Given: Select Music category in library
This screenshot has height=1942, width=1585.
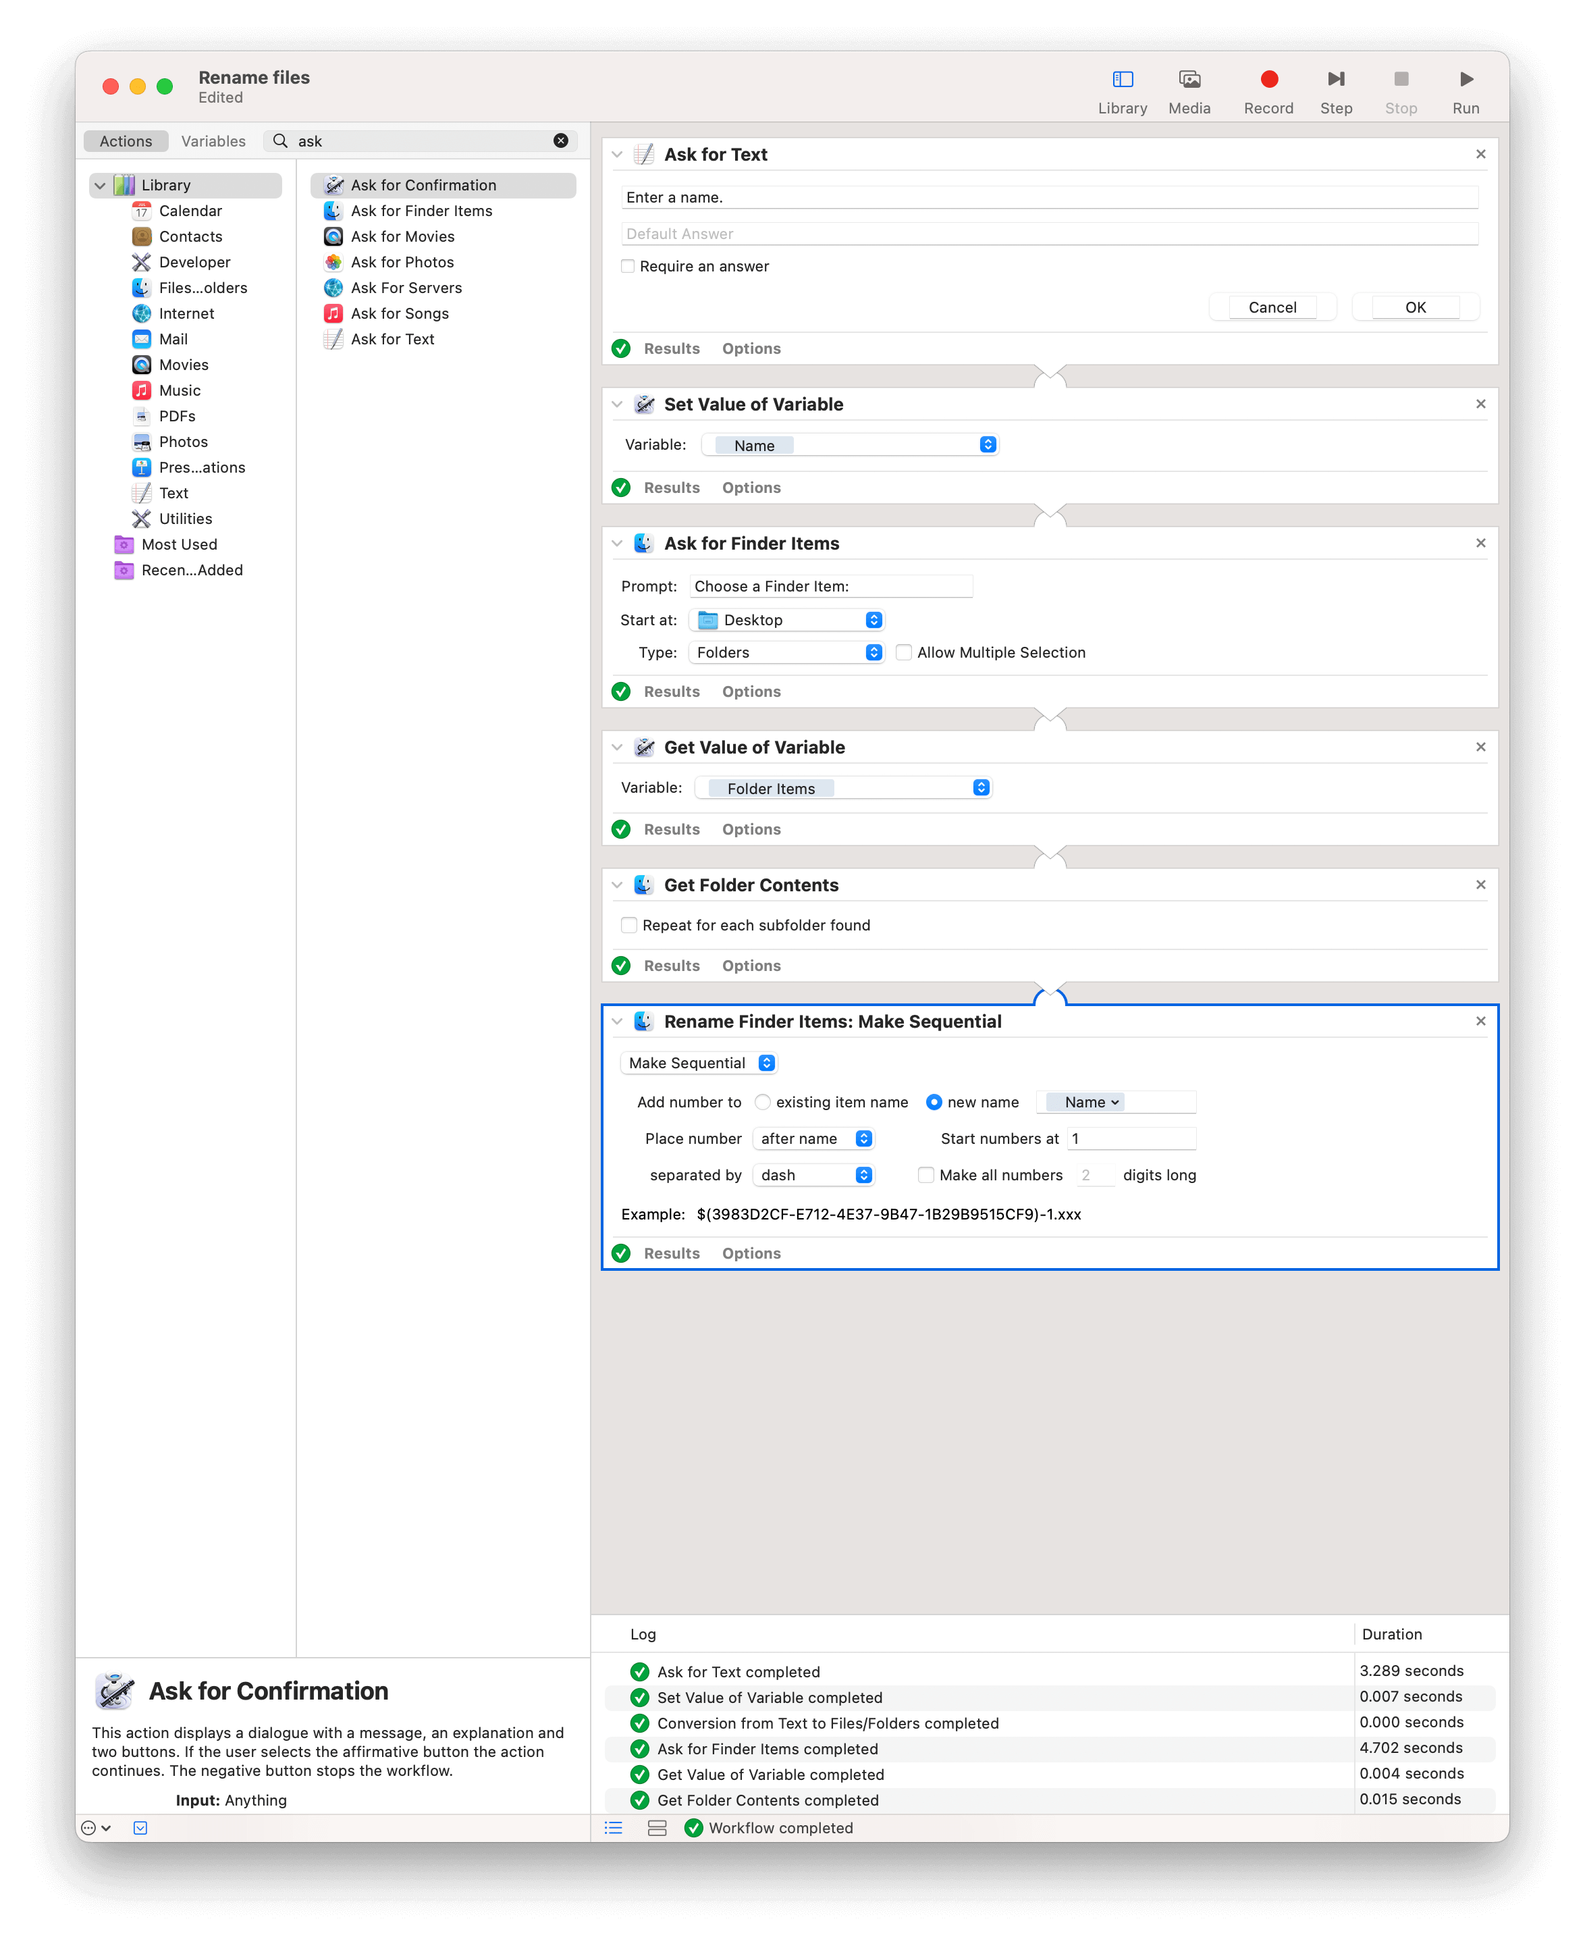Looking at the screenshot, I should coord(179,390).
